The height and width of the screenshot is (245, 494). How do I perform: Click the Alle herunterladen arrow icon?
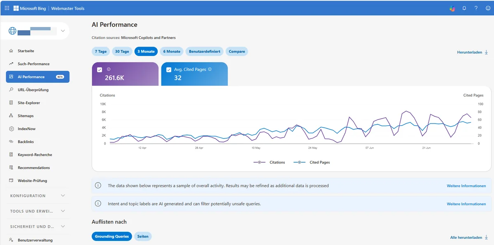486,238
